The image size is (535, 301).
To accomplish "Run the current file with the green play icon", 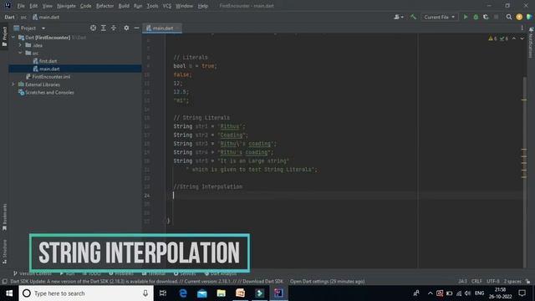I will click(x=466, y=17).
